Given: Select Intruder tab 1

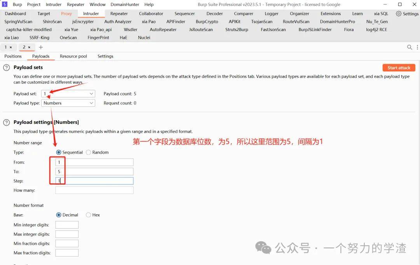Looking at the screenshot, I should tap(5, 47).
